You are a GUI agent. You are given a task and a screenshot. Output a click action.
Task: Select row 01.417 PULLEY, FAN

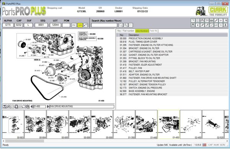[172, 68]
